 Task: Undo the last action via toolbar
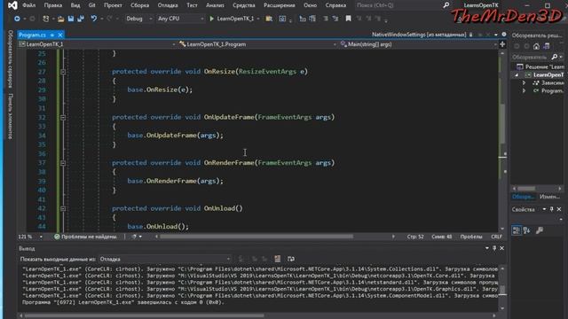(93, 19)
